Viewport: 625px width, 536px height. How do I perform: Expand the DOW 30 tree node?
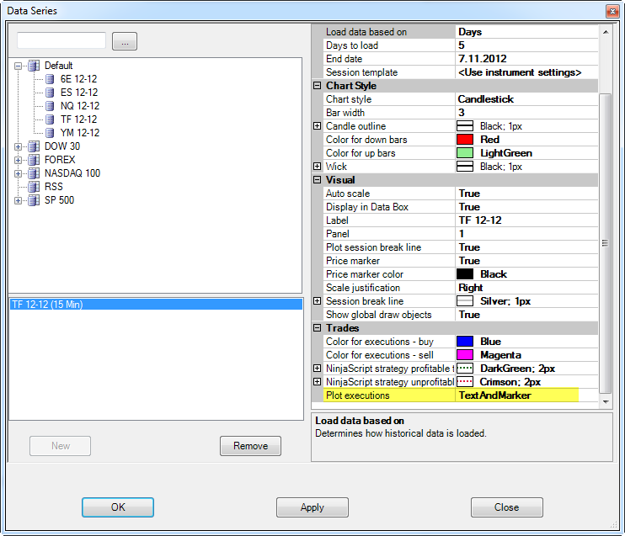point(18,147)
